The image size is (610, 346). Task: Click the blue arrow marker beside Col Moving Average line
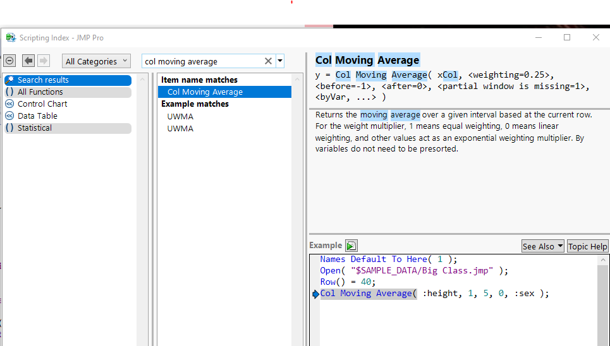[x=316, y=294]
